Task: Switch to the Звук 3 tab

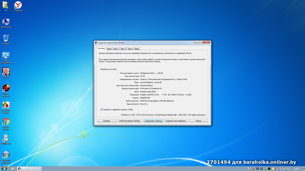Action: tap(130, 49)
